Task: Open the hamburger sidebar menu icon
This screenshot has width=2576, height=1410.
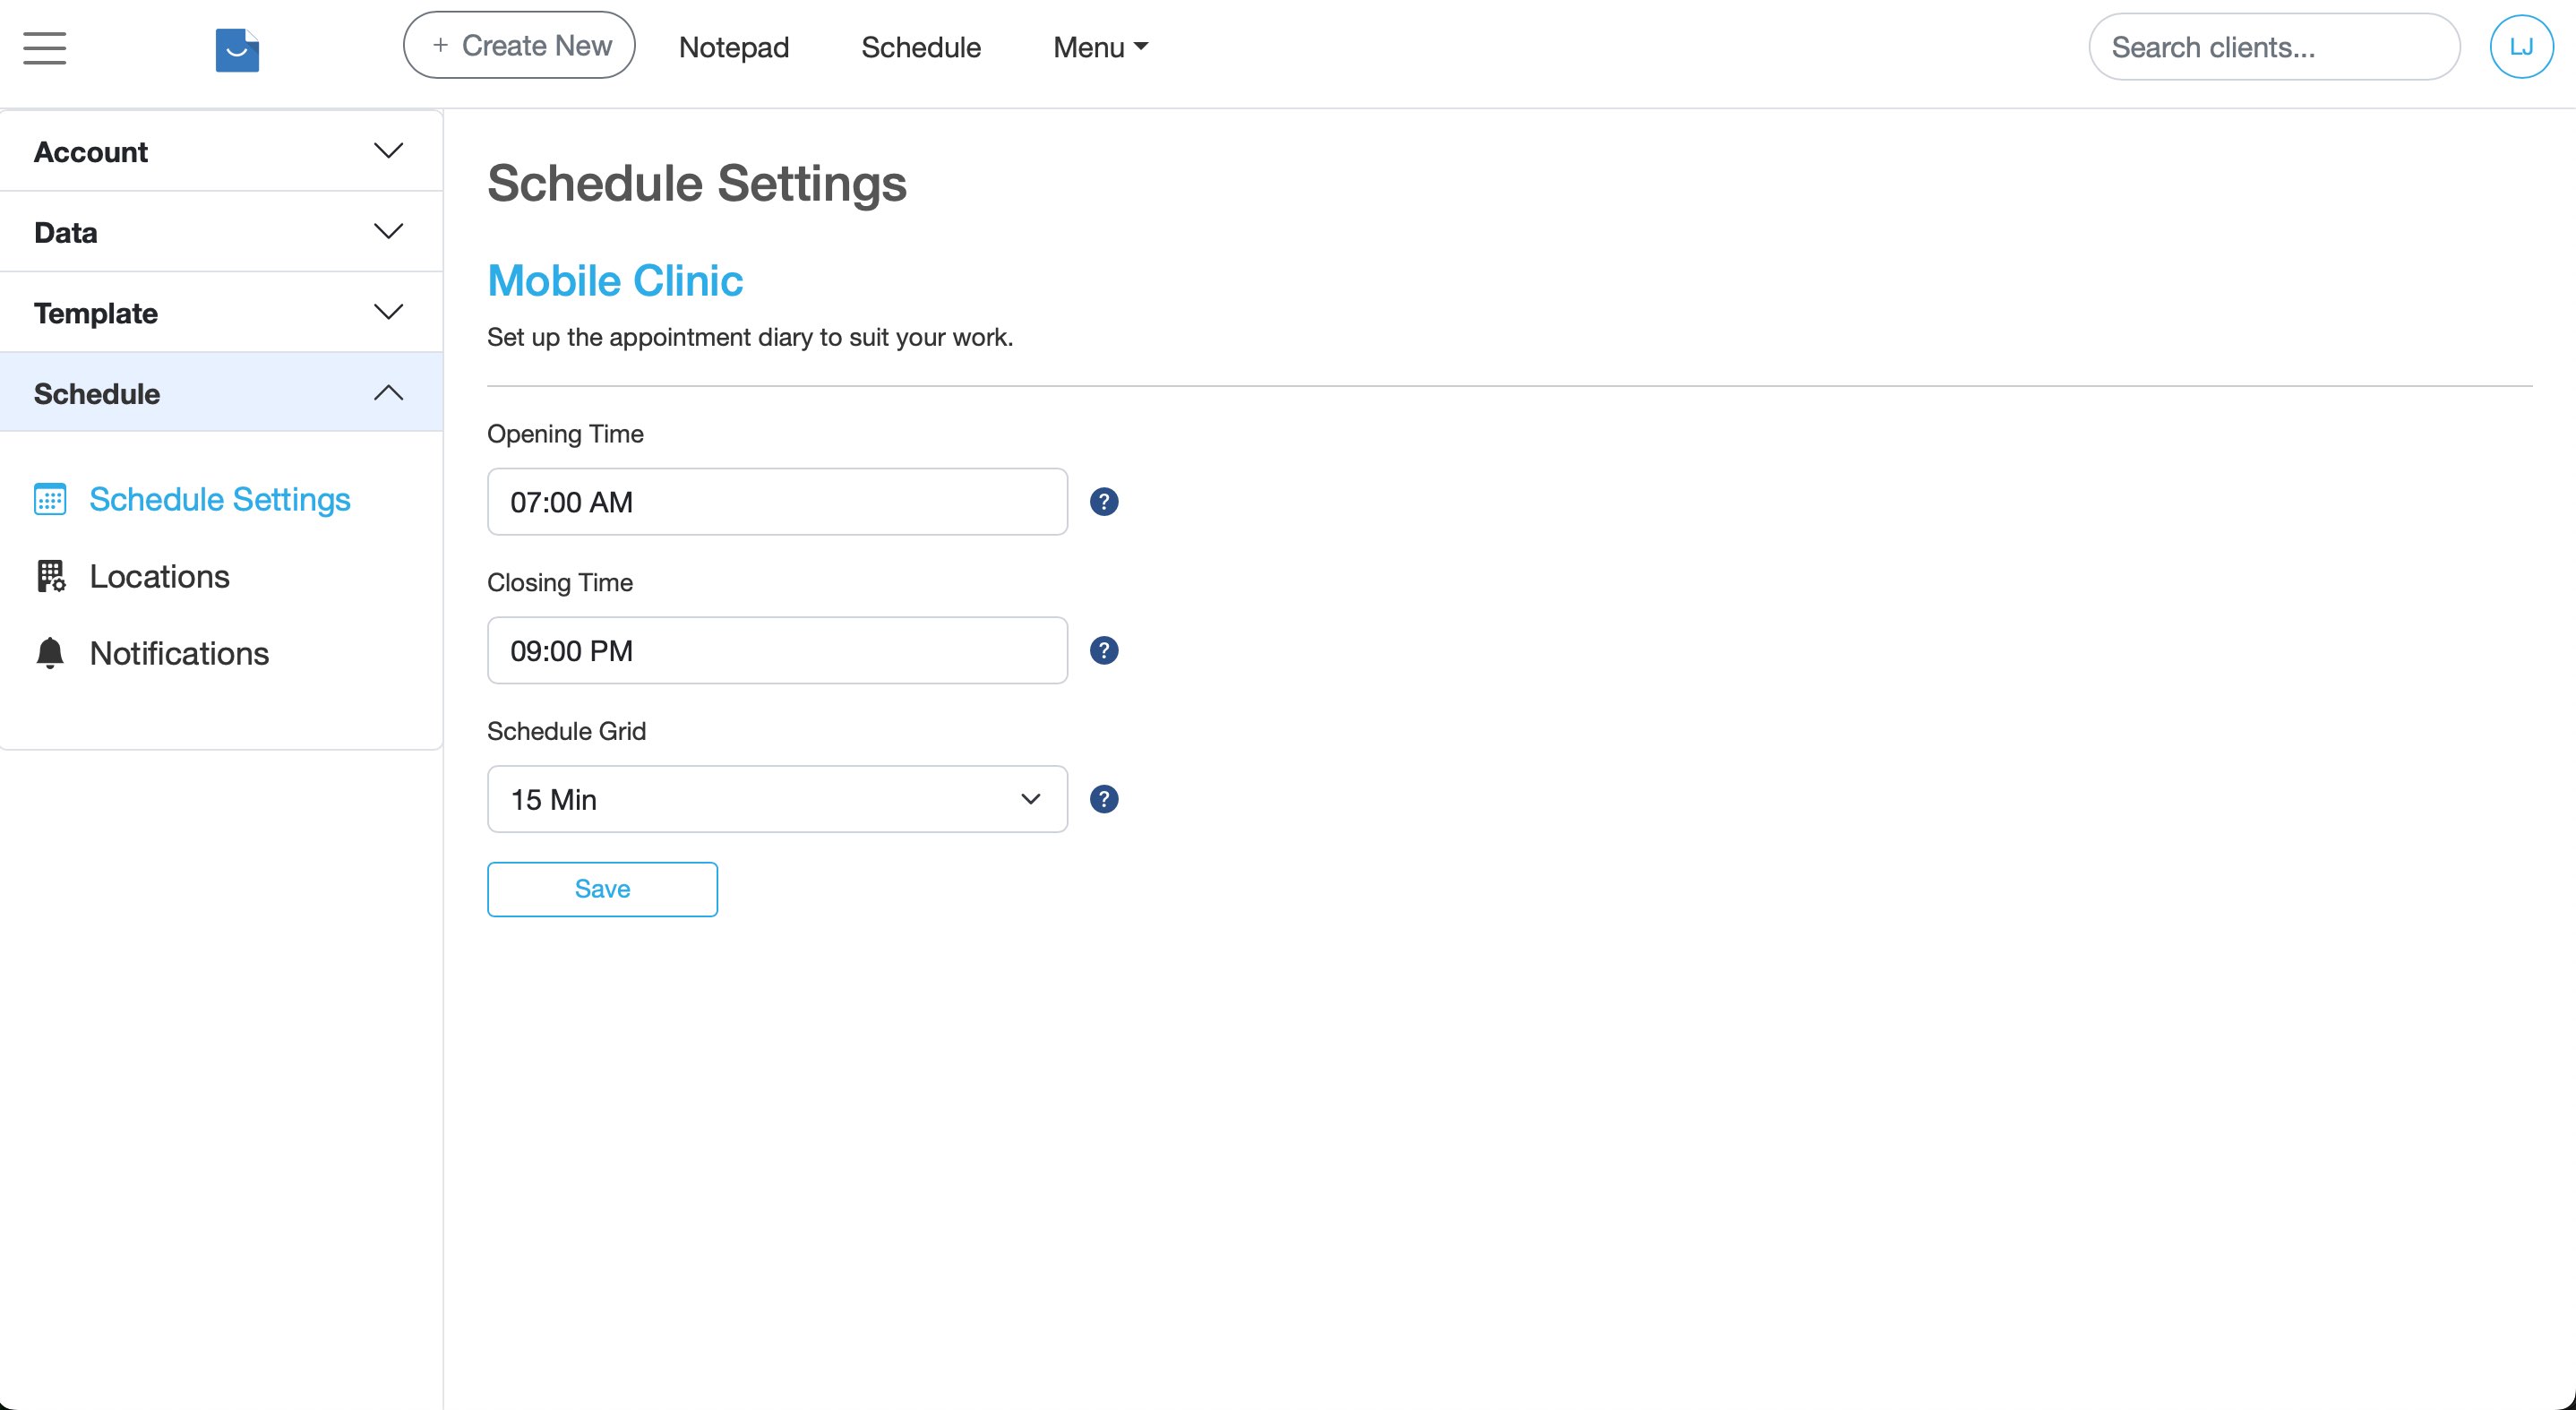Action: 44,47
